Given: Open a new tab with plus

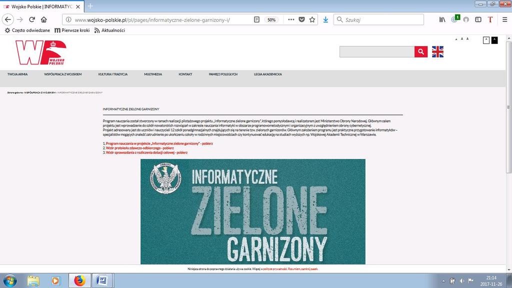Looking at the screenshot, I should click(90, 6).
